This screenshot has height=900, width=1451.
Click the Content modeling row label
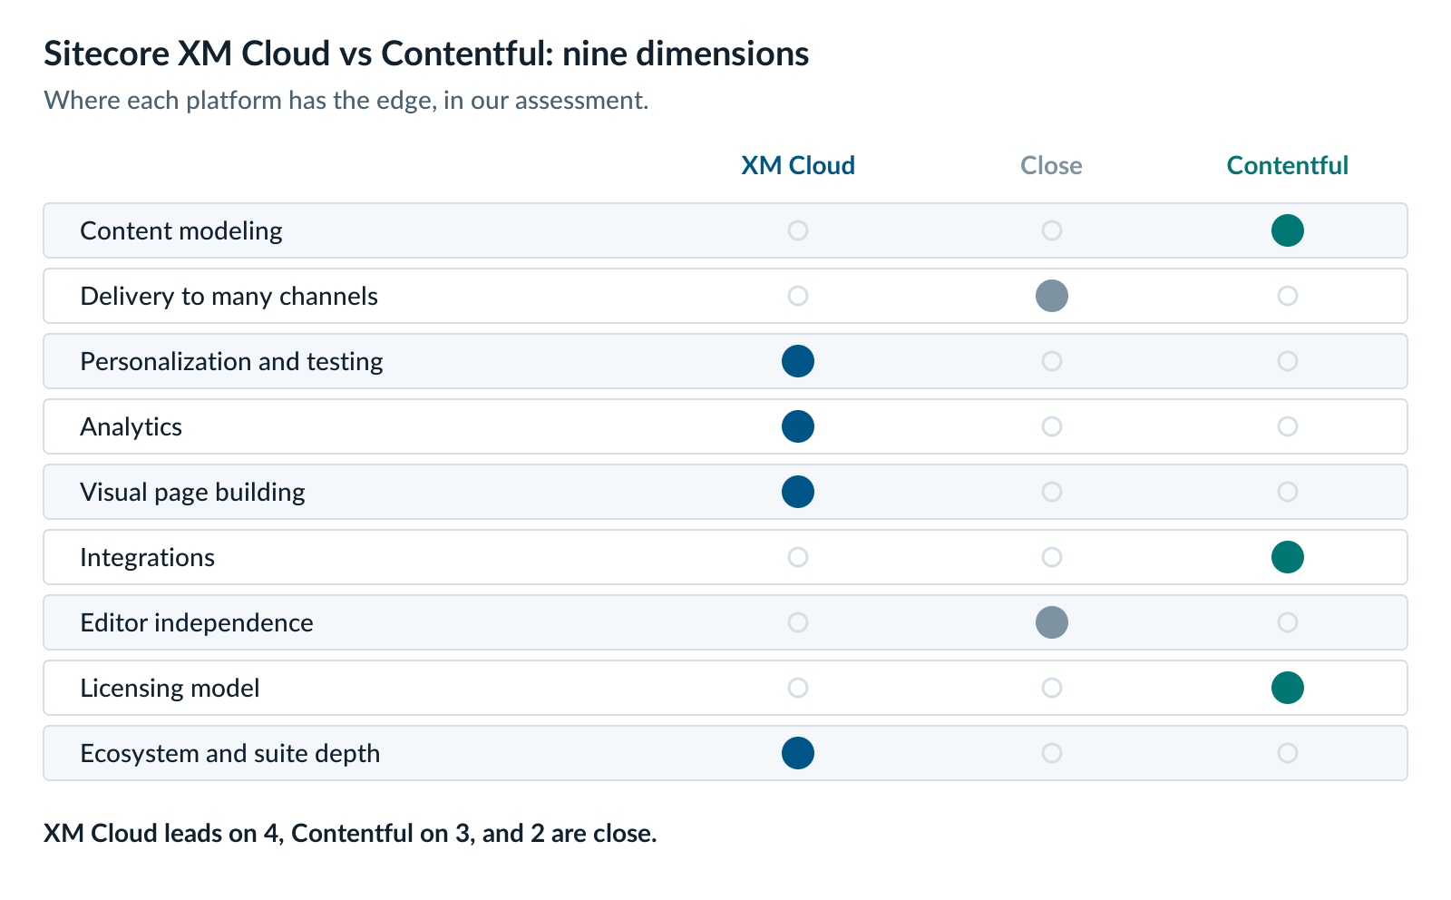click(181, 230)
